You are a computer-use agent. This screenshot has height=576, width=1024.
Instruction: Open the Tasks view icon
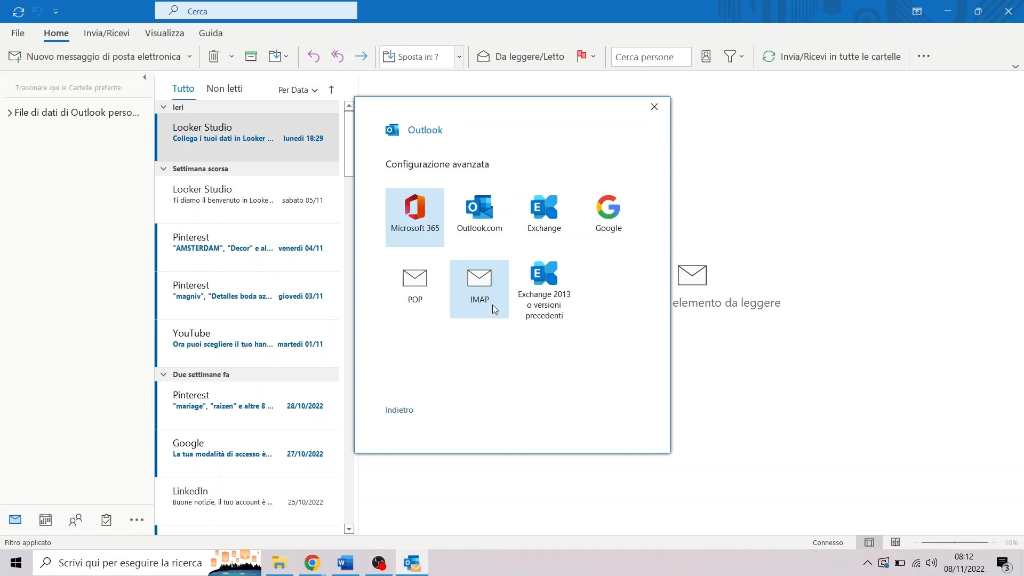(106, 519)
